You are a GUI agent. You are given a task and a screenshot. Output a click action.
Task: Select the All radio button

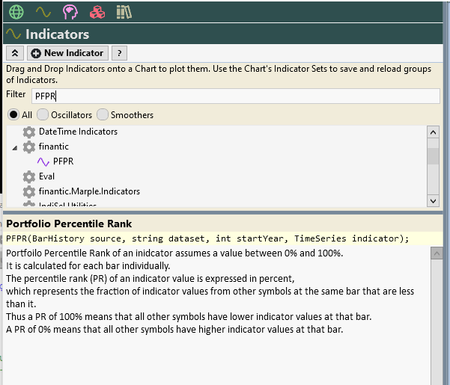click(x=13, y=115)
